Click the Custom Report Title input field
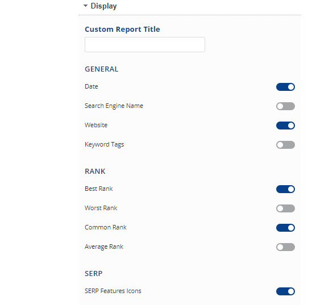Screen dimensions: 312x305 [x=145, y=44]
